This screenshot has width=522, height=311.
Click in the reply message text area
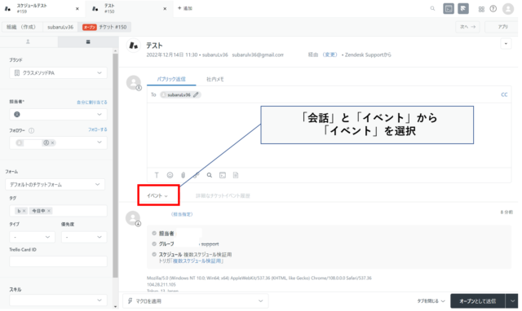pos(329,135)
